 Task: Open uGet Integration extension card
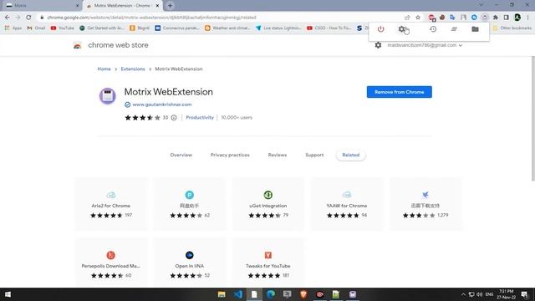pyautogui.click(x=267, y=204)
